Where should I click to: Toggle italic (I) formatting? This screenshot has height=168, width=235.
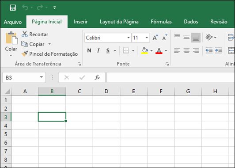tap(99, 50)
